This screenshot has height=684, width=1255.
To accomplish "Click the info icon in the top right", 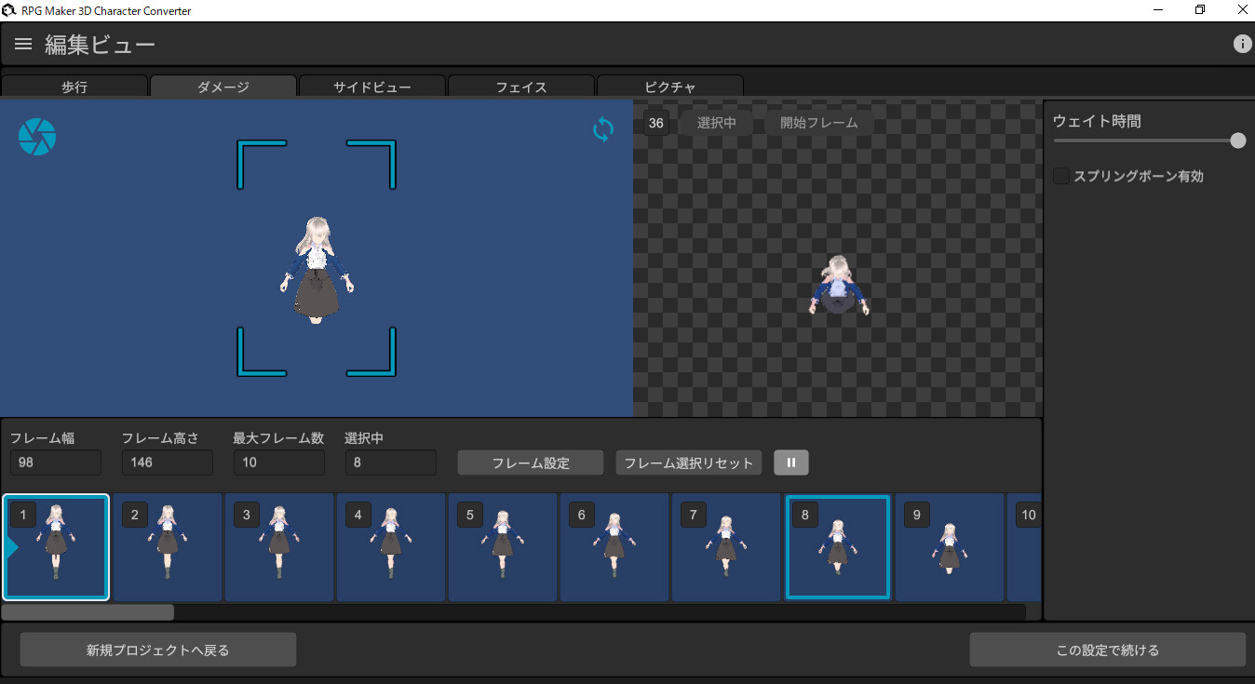I will pos(1242,43).
